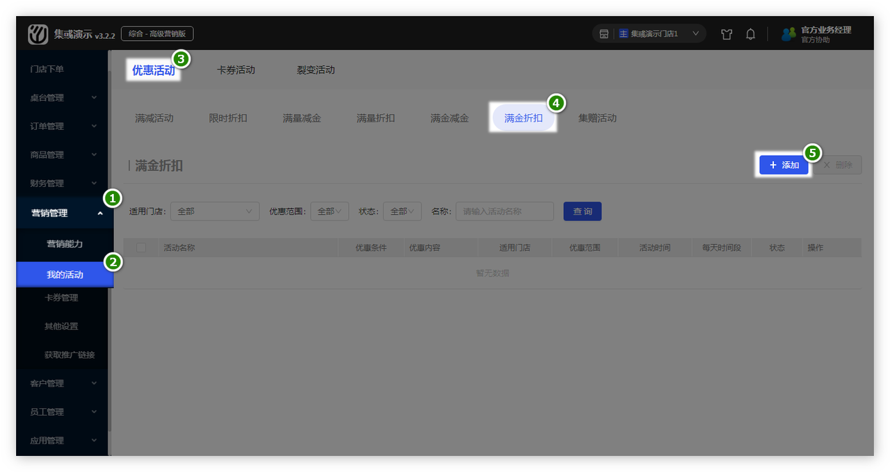Open 营销能力 submenu item

pyautogui.click(x=65, y=244)
